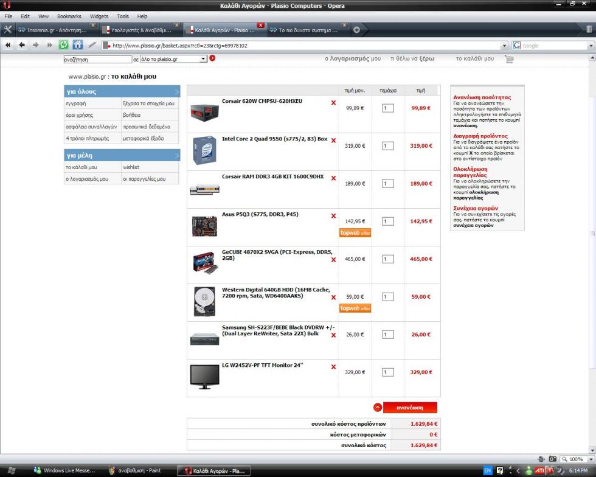596x477 pixels.
Task: Switch to the Υπολογιστές & Αναβάθμιση tab
Action: (140, 30)
